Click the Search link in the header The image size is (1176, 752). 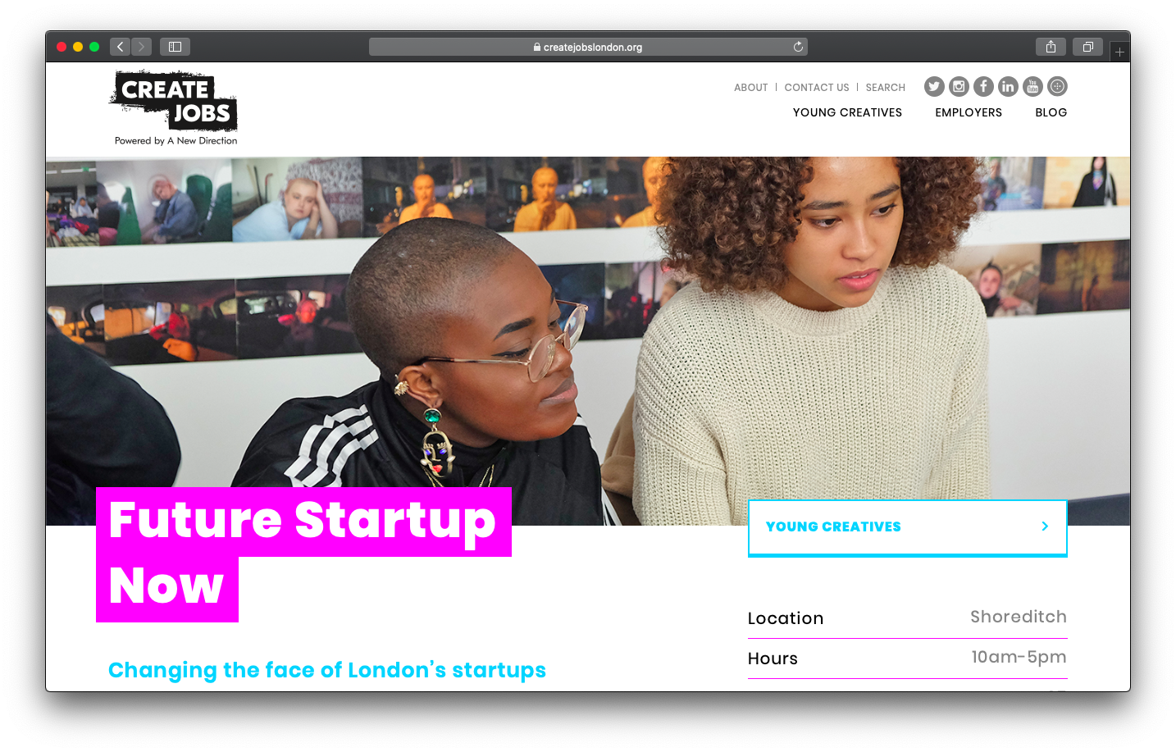coord(886,87)
